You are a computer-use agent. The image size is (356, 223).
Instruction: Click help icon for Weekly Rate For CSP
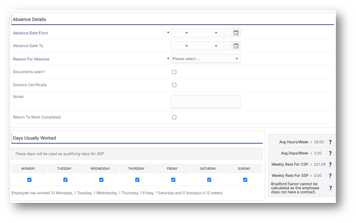330,165
